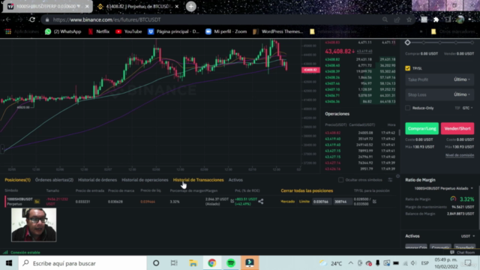Open the taskbar clock and date

pos(445,263)
